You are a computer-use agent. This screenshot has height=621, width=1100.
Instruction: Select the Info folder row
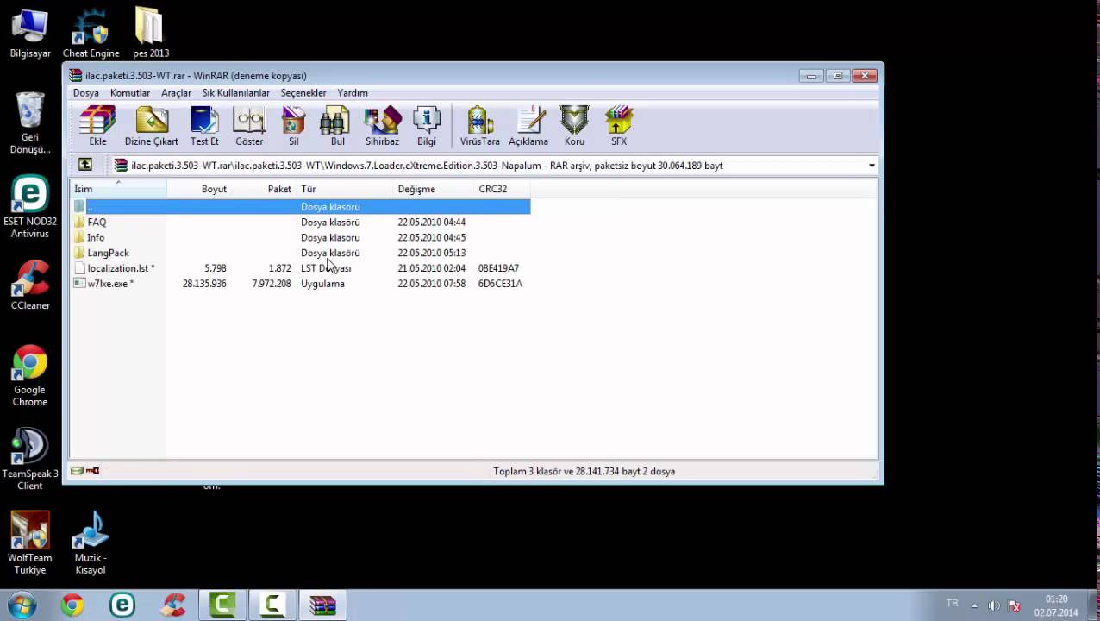301,237
